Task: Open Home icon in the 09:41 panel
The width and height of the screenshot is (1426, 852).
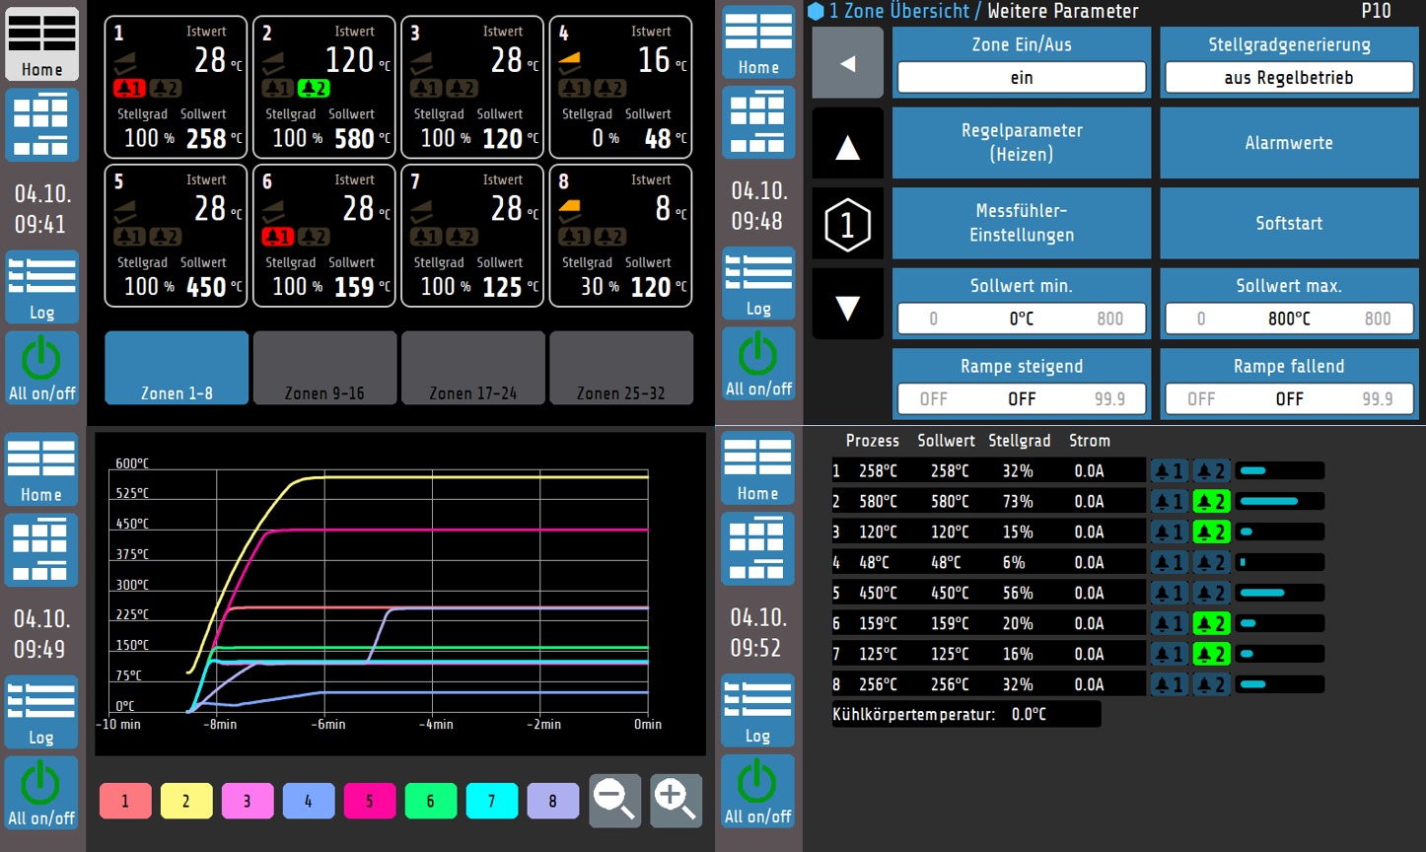Action: click(x=42, y=44)
